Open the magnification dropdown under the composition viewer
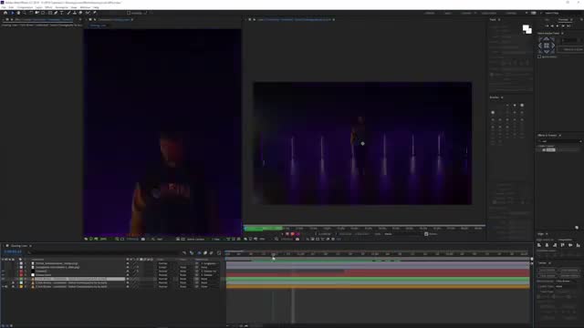Image resolution: width=584 pixels, height=328 pixels. [103, 239]
